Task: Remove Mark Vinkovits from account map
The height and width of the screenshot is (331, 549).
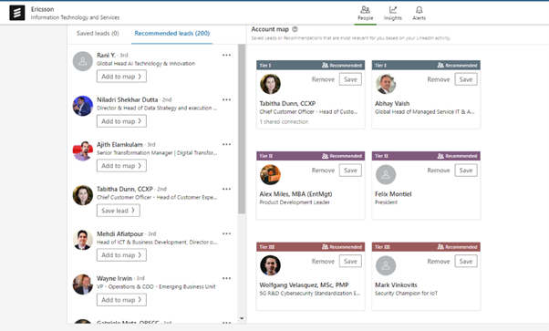Action: click(x=439, y=262)
